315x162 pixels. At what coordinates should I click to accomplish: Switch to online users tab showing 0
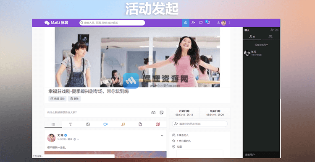(252, 37)
